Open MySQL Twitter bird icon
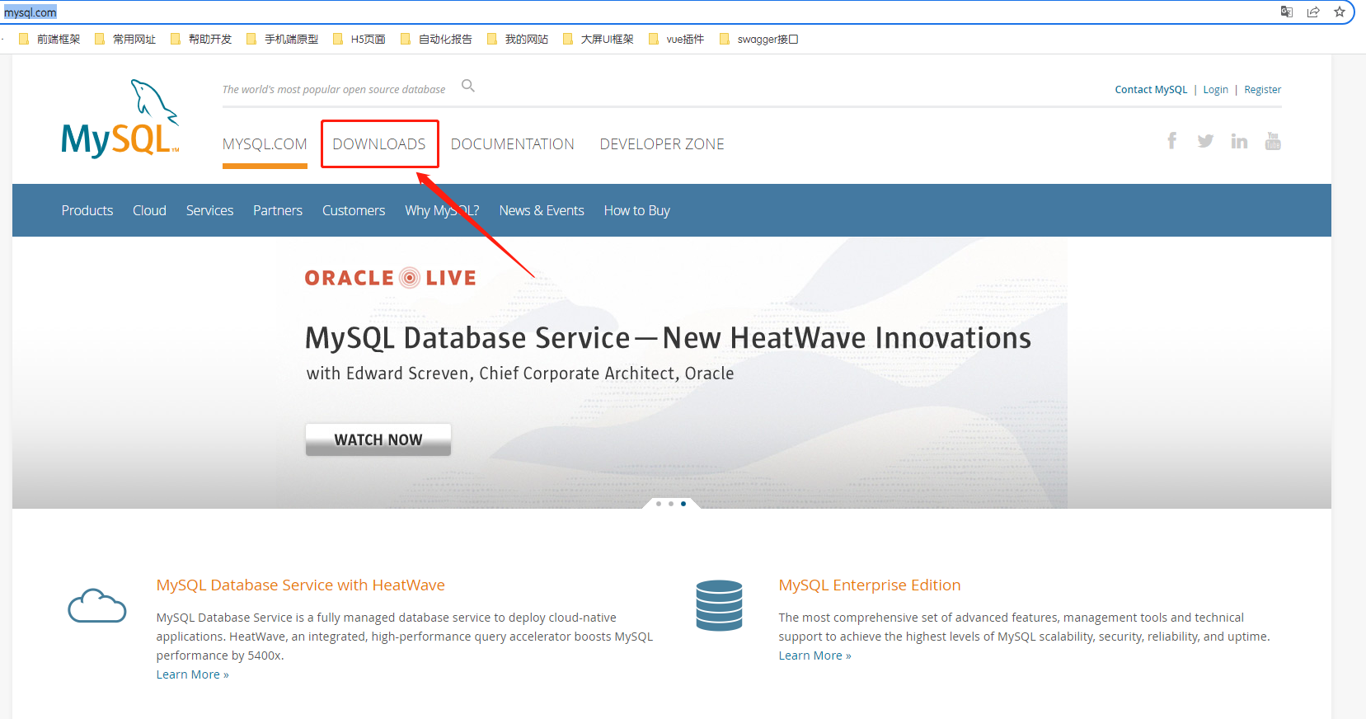The image size is (1366, 719). (x=1205, y=141)
